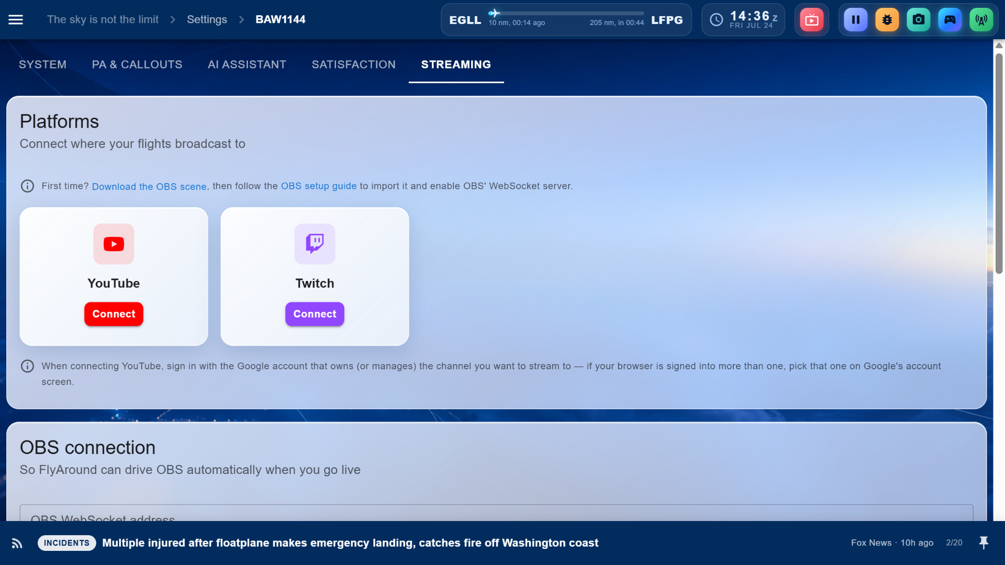Click the info icon next to First time?

(27, 186)
